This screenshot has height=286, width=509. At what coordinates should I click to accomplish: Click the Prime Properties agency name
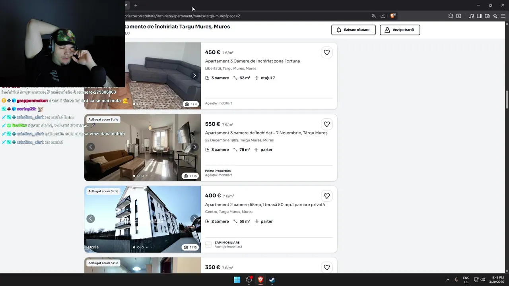218,171
